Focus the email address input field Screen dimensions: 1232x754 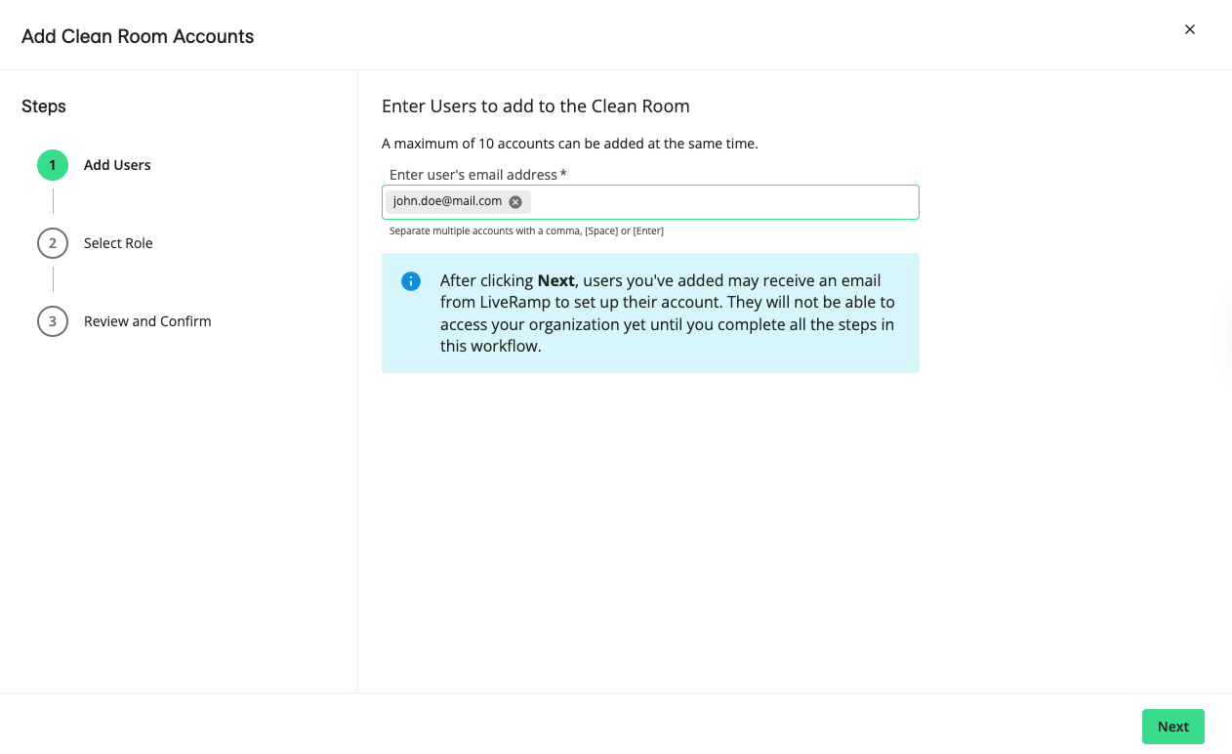(x=722, y=202)
